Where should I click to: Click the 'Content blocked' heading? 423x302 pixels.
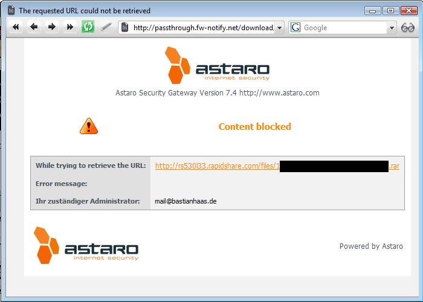click(x=254, y=126)
